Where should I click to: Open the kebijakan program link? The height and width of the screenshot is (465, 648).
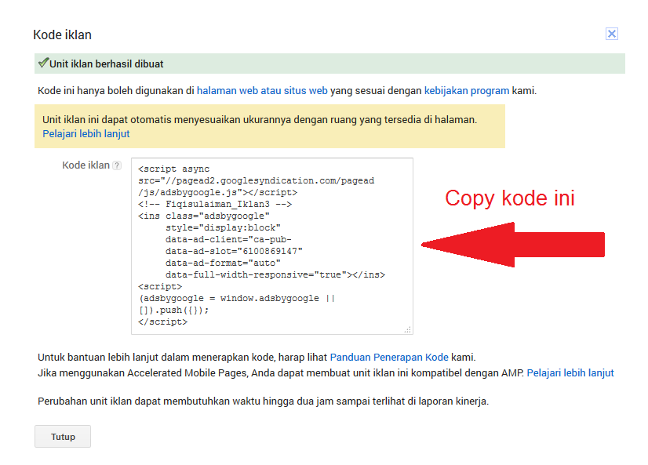point(467,91)
